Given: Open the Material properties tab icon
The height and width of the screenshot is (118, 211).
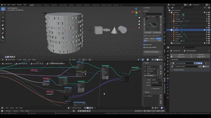Looking at the screenshot, I should pos(168,94).
